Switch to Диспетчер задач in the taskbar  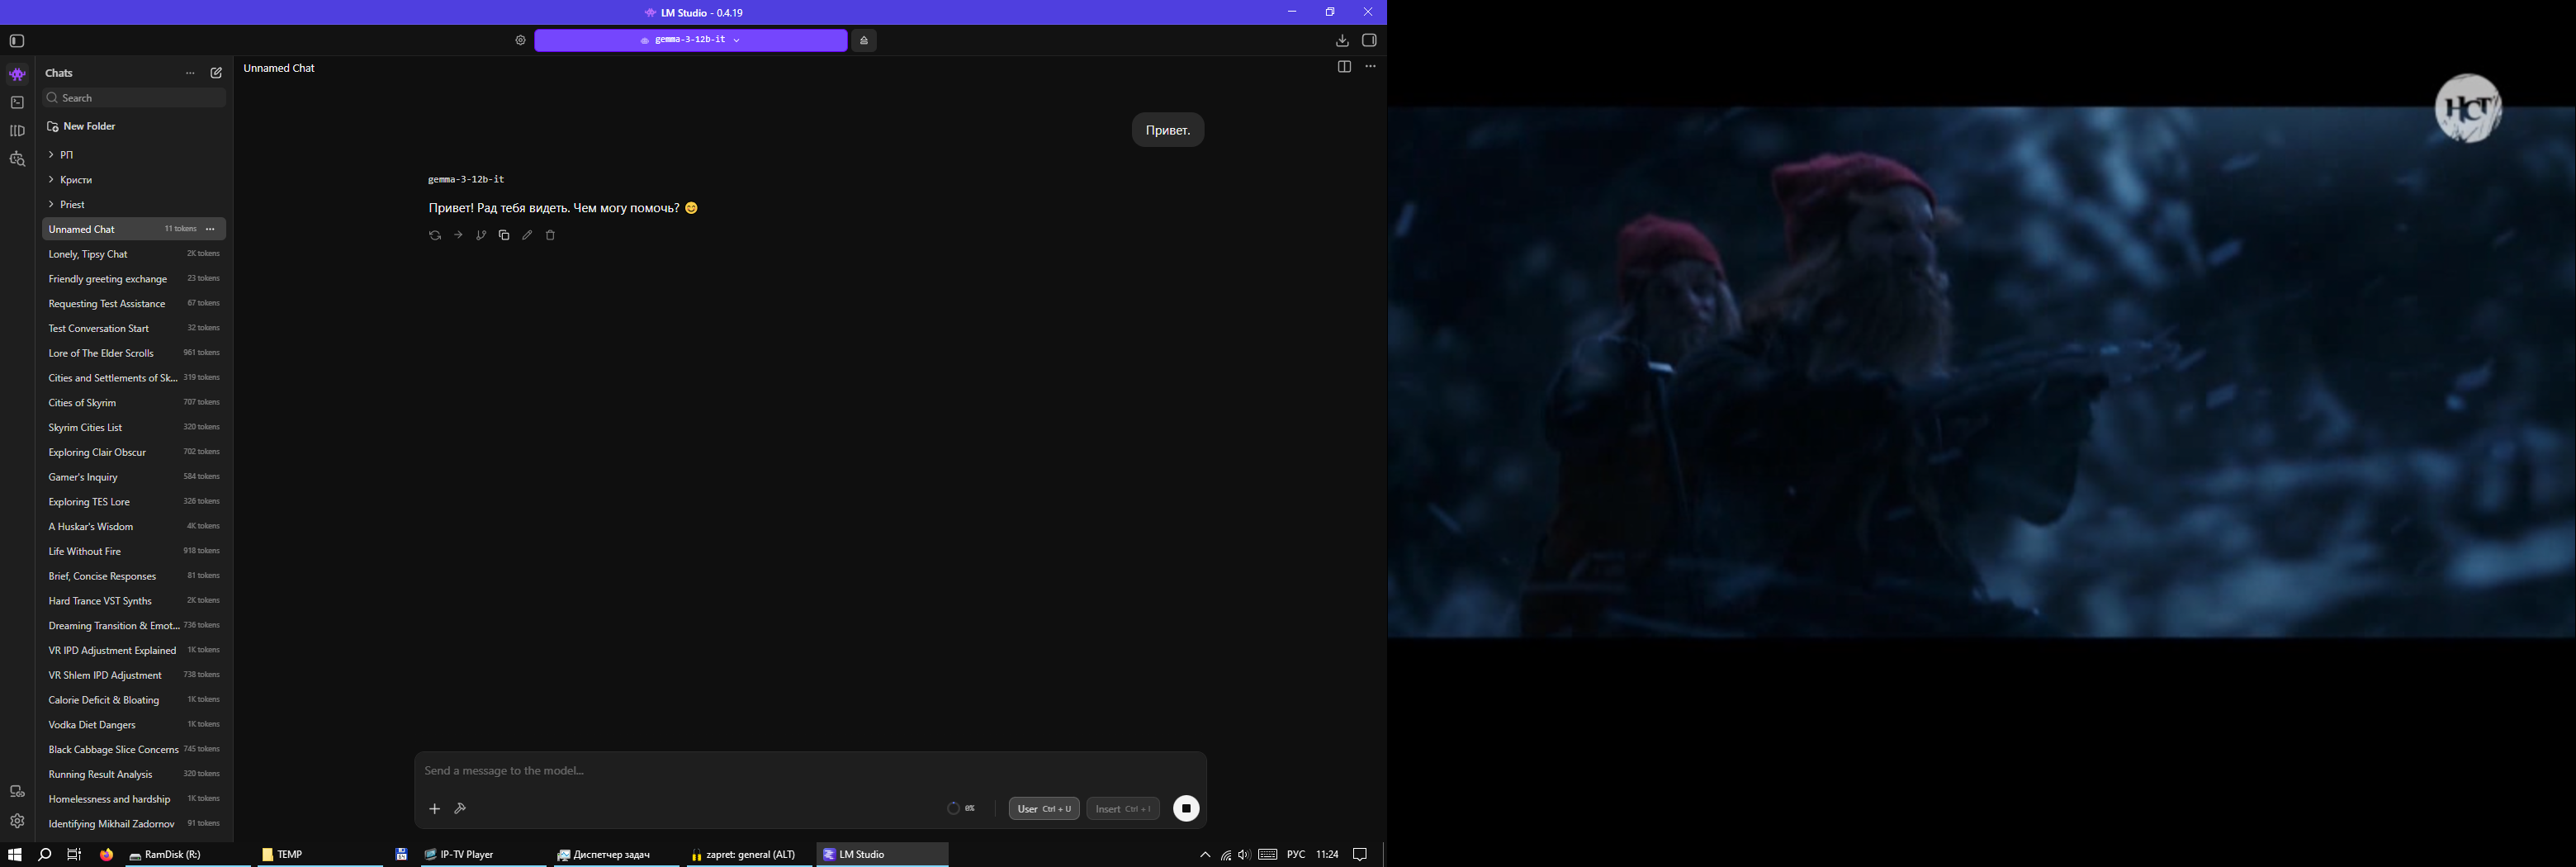[615, 855]
